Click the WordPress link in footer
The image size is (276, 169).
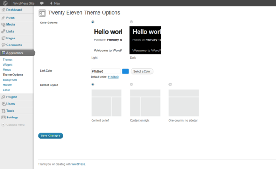78,164
